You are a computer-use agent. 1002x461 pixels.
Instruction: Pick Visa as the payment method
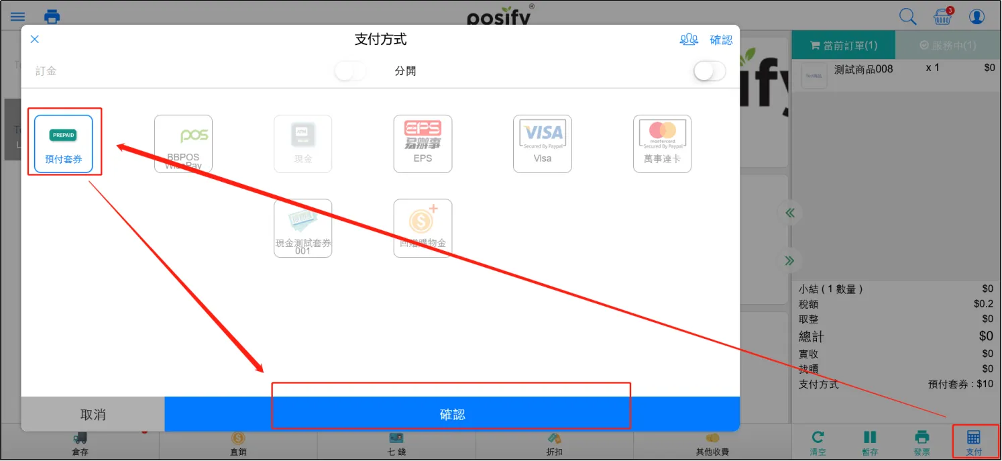[x=542, y=144]
